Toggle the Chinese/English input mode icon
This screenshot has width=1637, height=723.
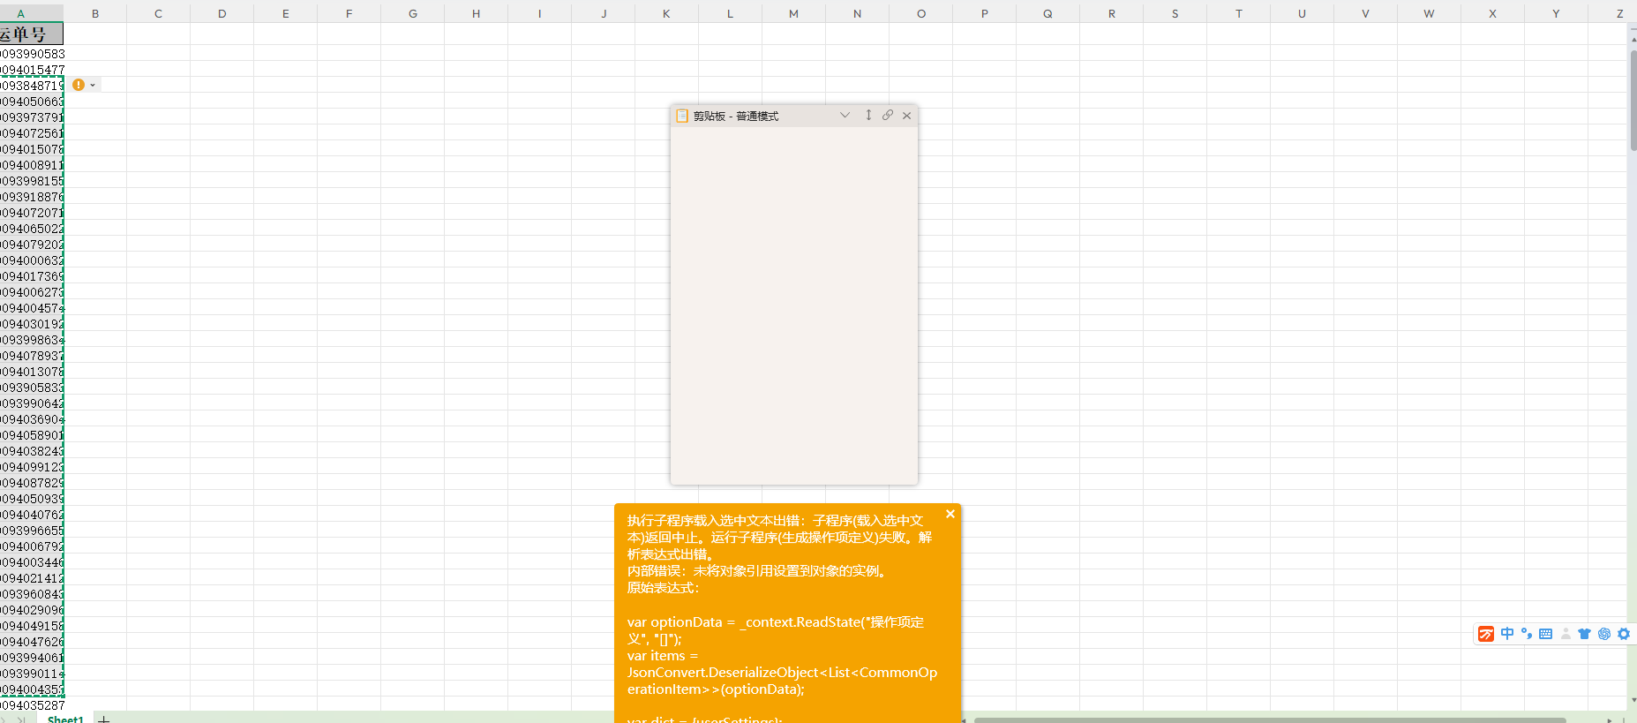click(x=1507, y=634)
